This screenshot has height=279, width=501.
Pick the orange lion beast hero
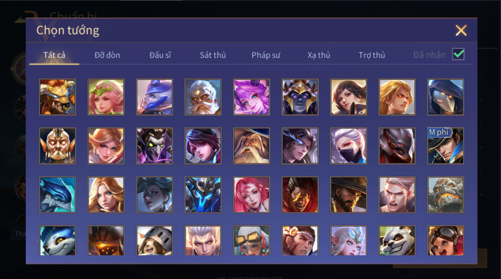pos(58,97)
